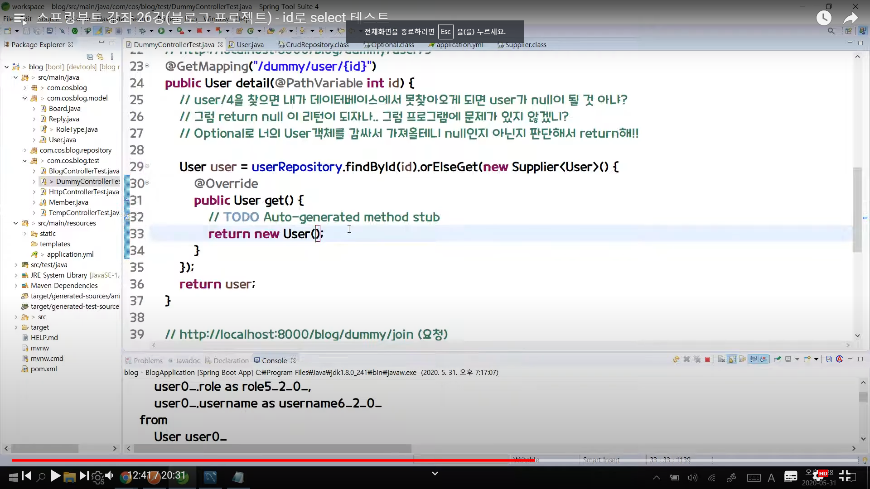The width and height of the screenshot is (870, 489).
Task: Switch to CrudRepository.class tab
Action: click(x=314, y=44)
